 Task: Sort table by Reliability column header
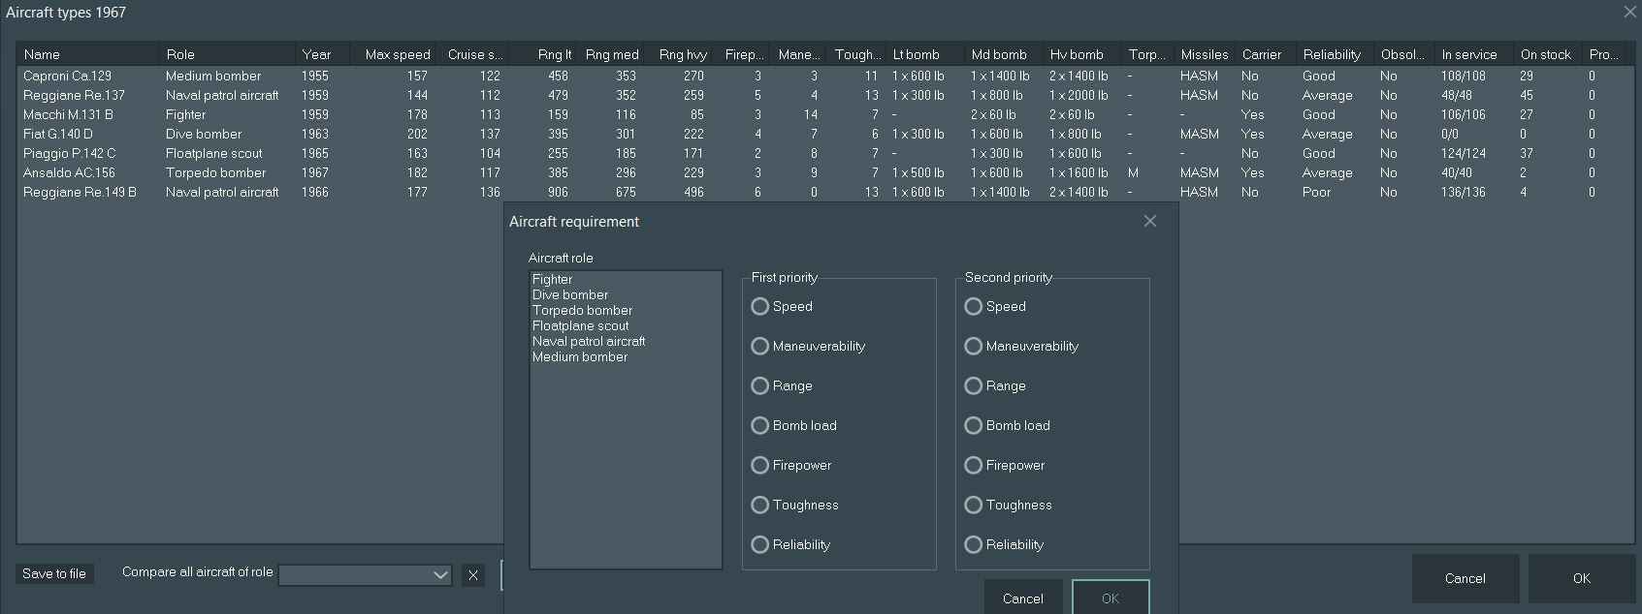pyautogui.click(x=1336, y=54)
